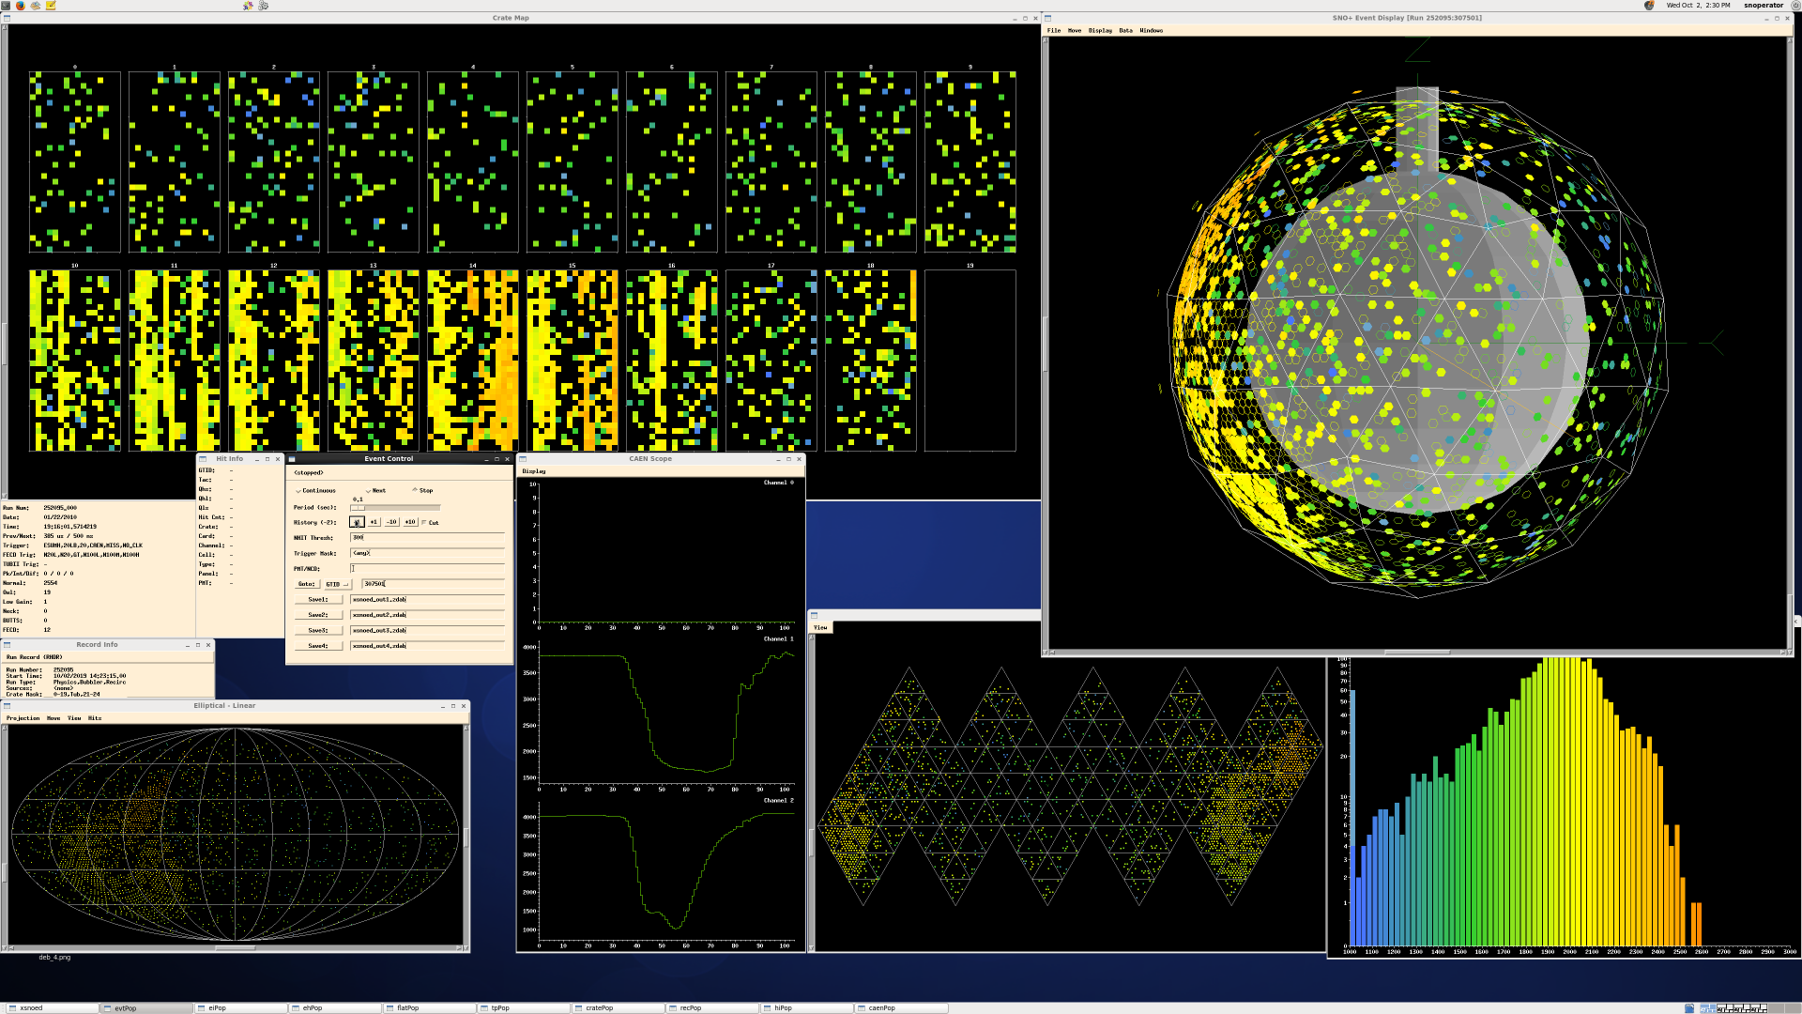Click the +10 history button

point(409,521)
